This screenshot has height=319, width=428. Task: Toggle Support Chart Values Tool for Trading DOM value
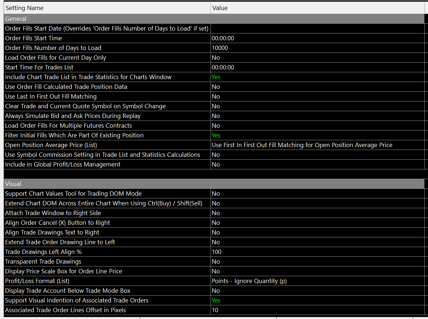tap(317, 193)
